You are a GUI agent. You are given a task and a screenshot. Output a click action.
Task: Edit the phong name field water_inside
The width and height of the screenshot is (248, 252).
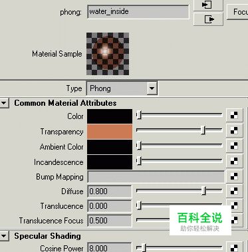[138, 12]
